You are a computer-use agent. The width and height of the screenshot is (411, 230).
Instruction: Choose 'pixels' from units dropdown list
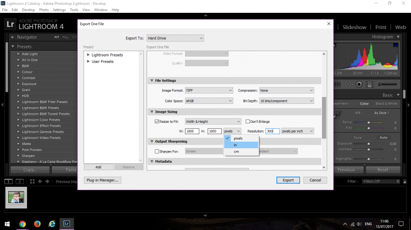pos(241,138)
